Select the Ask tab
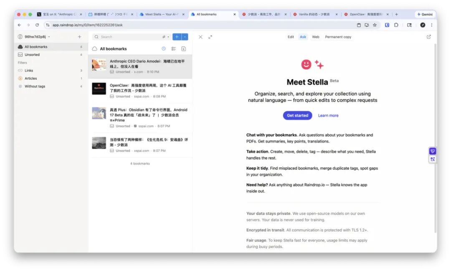 tap(303, 37)
